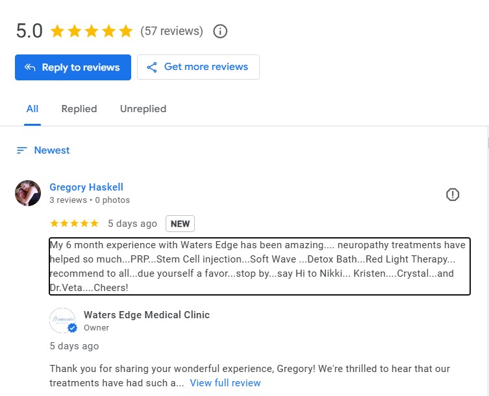Click Gregory Haskell's five-star review rating
This screenshot has width=489, height=396.
[x=74, y=223]
